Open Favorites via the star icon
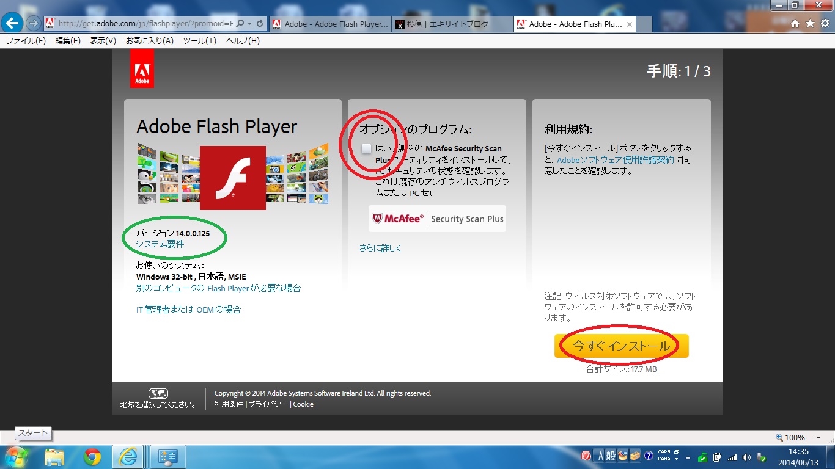The image size is (835, 469). (x=810, y=23)
